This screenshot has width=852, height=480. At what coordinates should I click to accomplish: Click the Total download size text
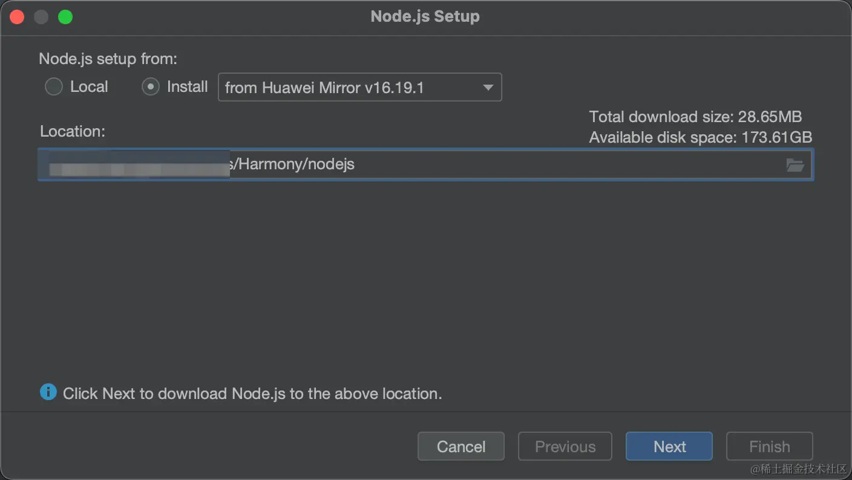pyautogui.click(x=695, y=117)
